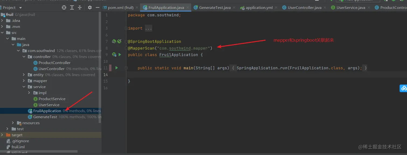Close the FruilApplication.java tab

click(x=188, y=8)
